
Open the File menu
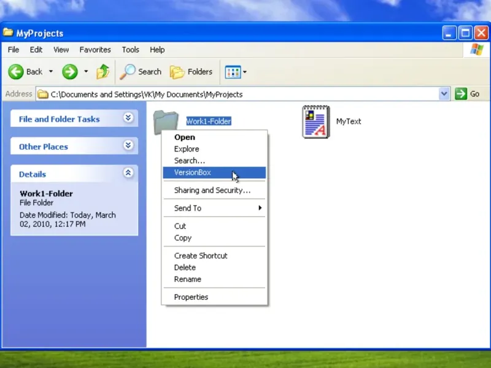[14, 50]
